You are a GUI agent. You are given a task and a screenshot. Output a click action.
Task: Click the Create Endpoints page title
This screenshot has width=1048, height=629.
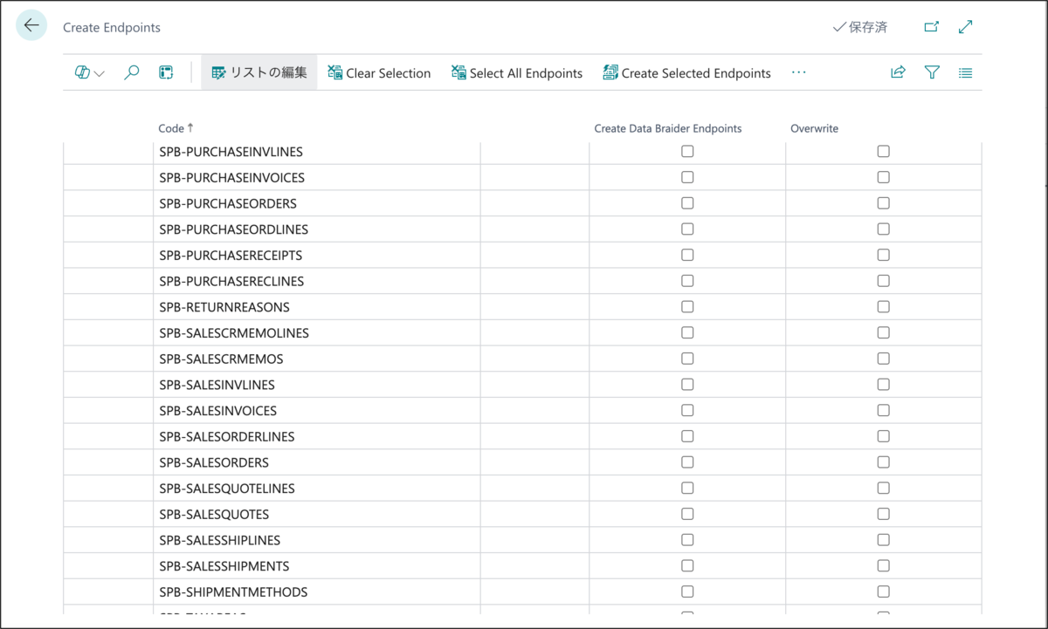(x=112, y=28)
